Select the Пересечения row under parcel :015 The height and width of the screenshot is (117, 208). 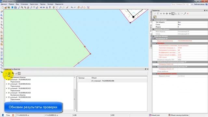(15, 82)
